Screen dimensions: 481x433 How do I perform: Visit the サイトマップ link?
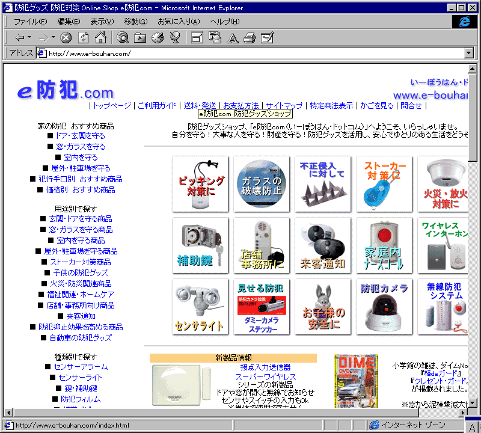tap(284, 106)
